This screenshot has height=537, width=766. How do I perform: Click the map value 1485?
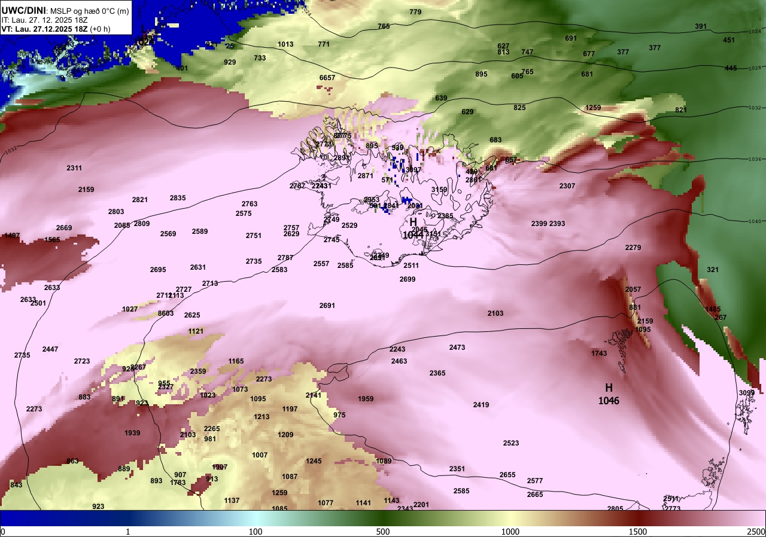click(x=713, y=309)
